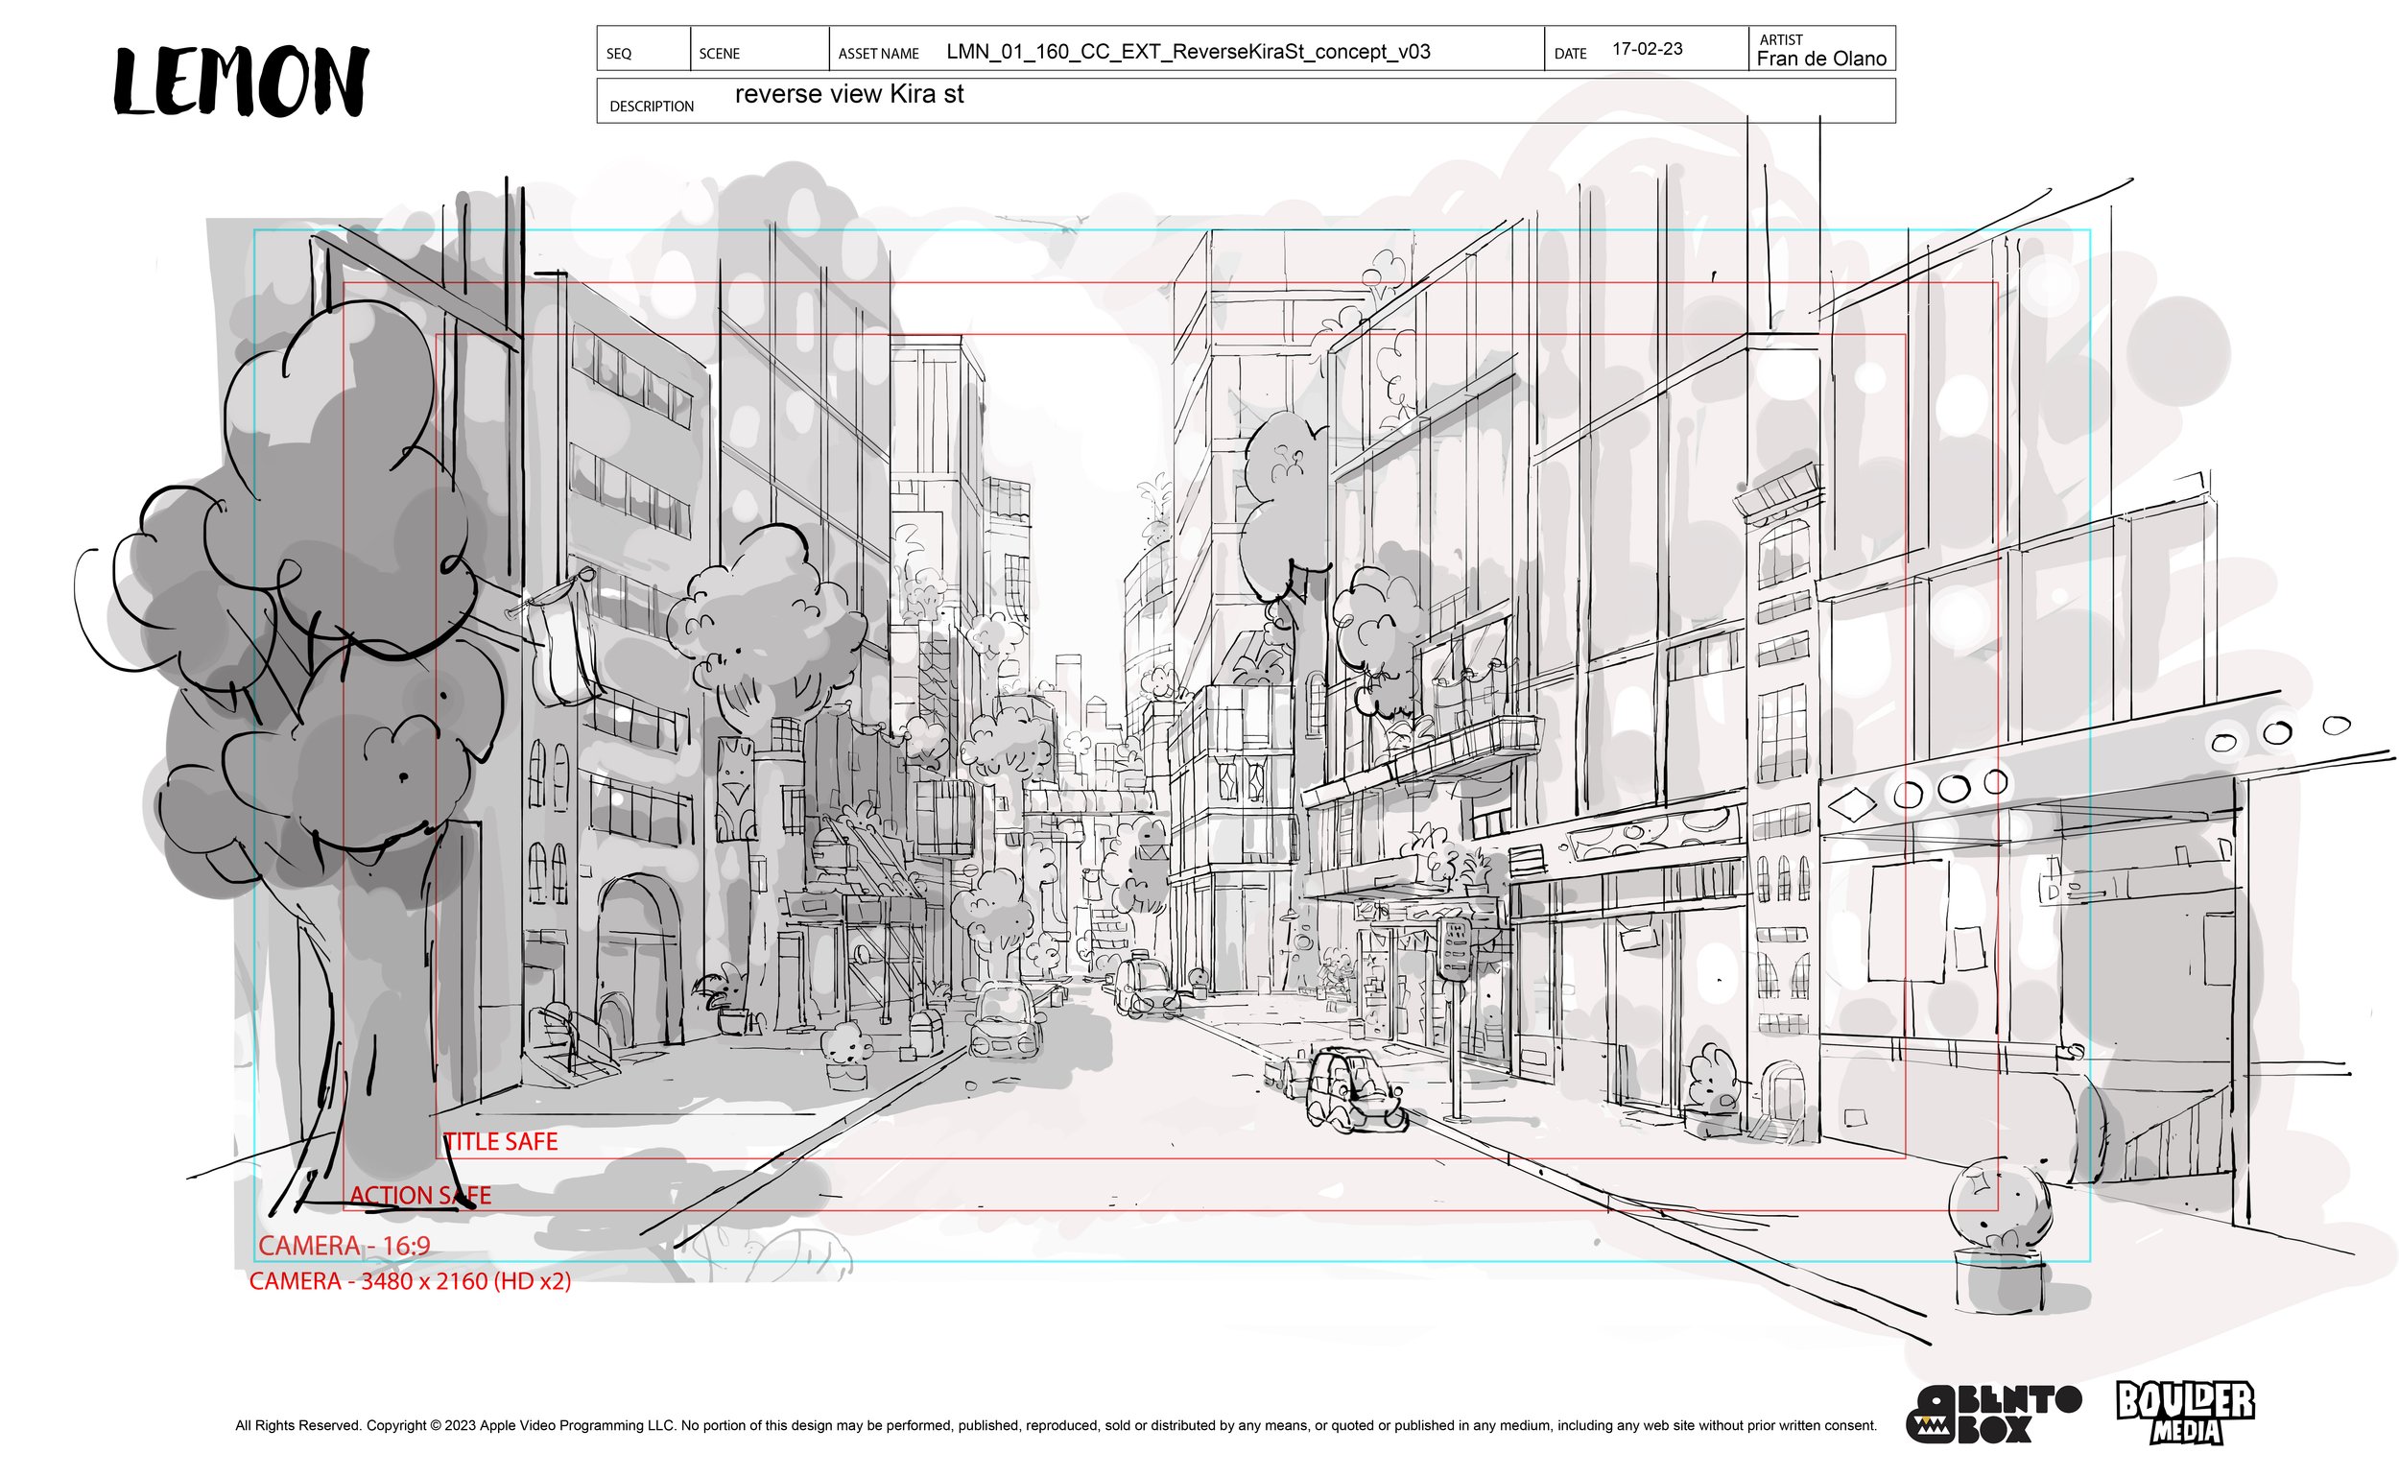2399x1477 pixels.
Task: Select the SCENE field label
Action: pyautogui.click(x=719, y=54)
